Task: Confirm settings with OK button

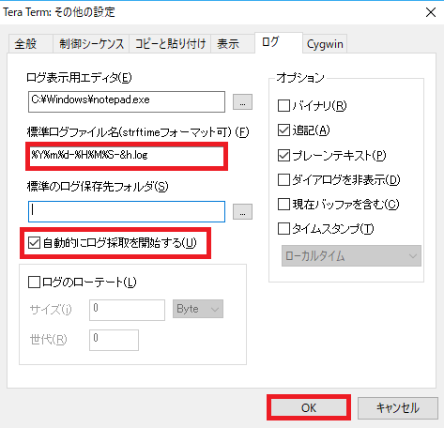Action: pyautogui.click(x=309, y=407)
